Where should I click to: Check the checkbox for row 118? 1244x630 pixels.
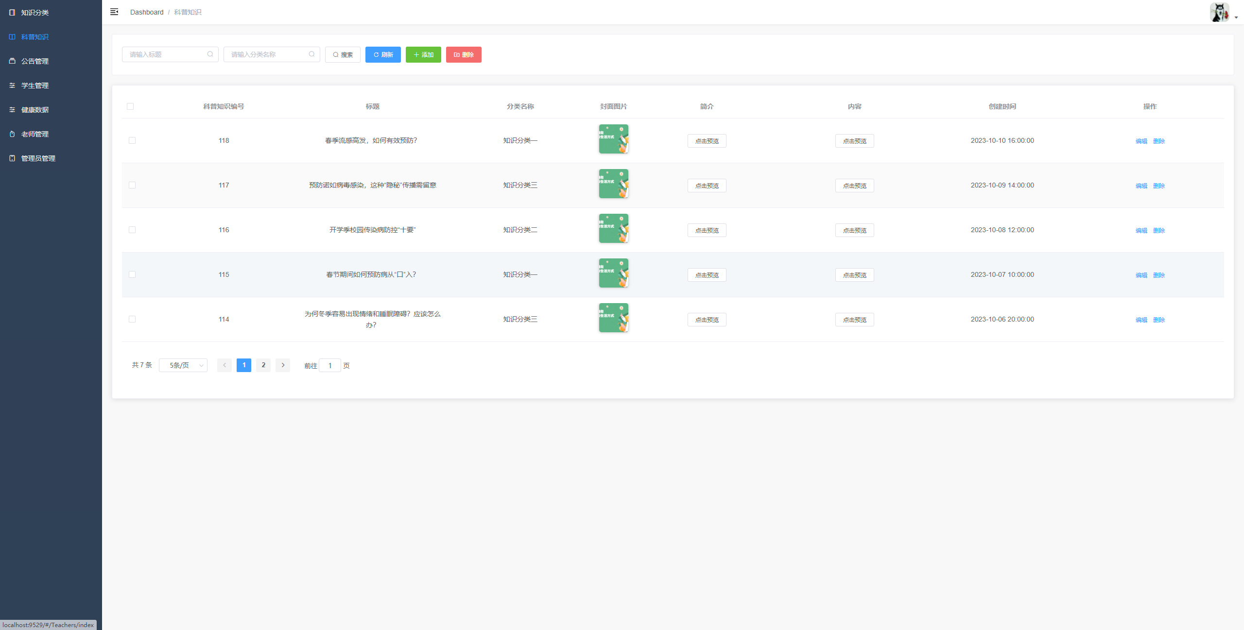(x=132, y=140)
